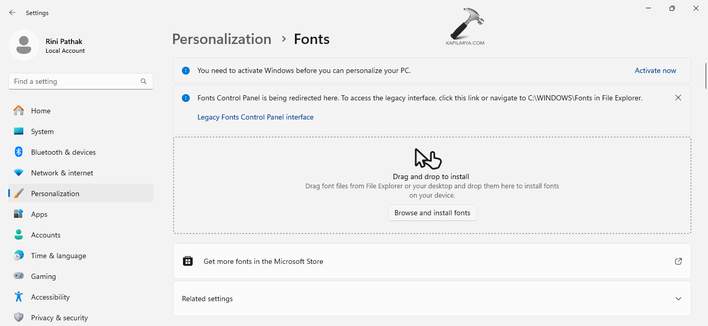Click the Find a setting search box
Screen dimensions: 708x326
click(80, 81)
